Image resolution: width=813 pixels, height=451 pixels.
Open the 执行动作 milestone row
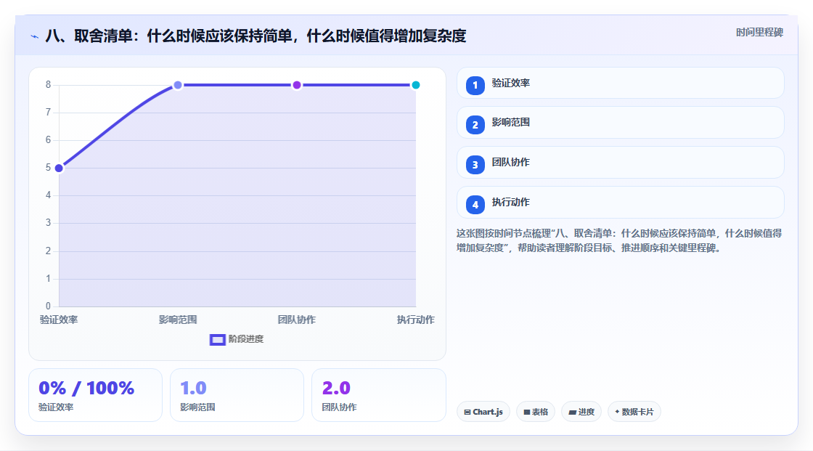[x=620, y=203]
